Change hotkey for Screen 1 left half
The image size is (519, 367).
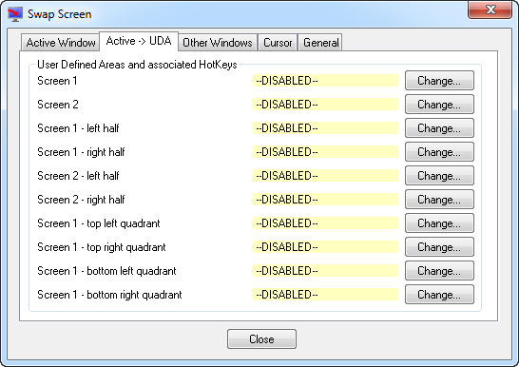coord(439,128)
